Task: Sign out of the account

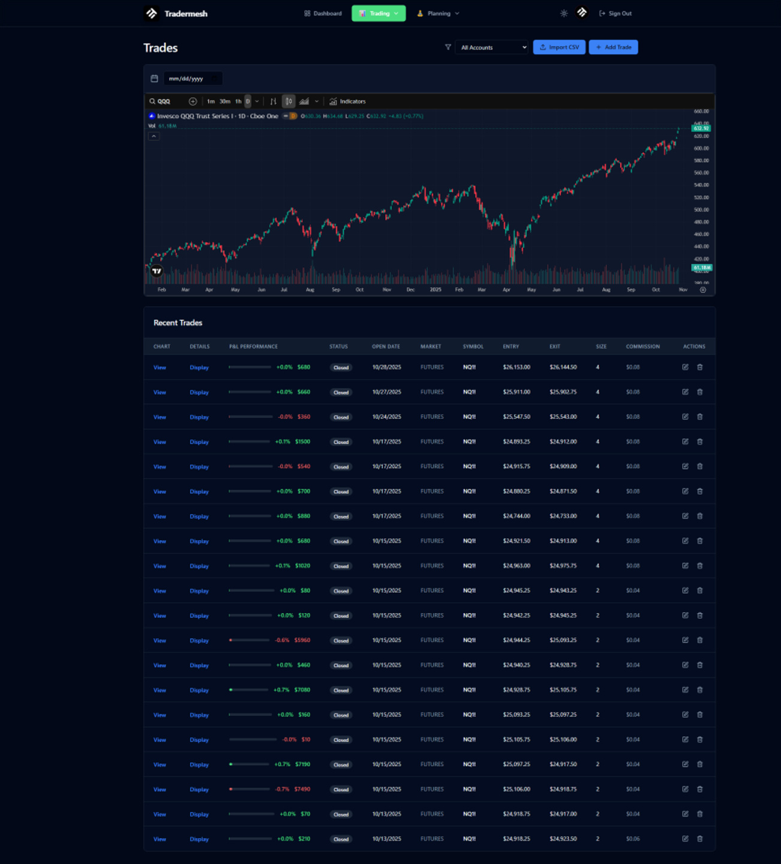Action: tap(615, 13)
